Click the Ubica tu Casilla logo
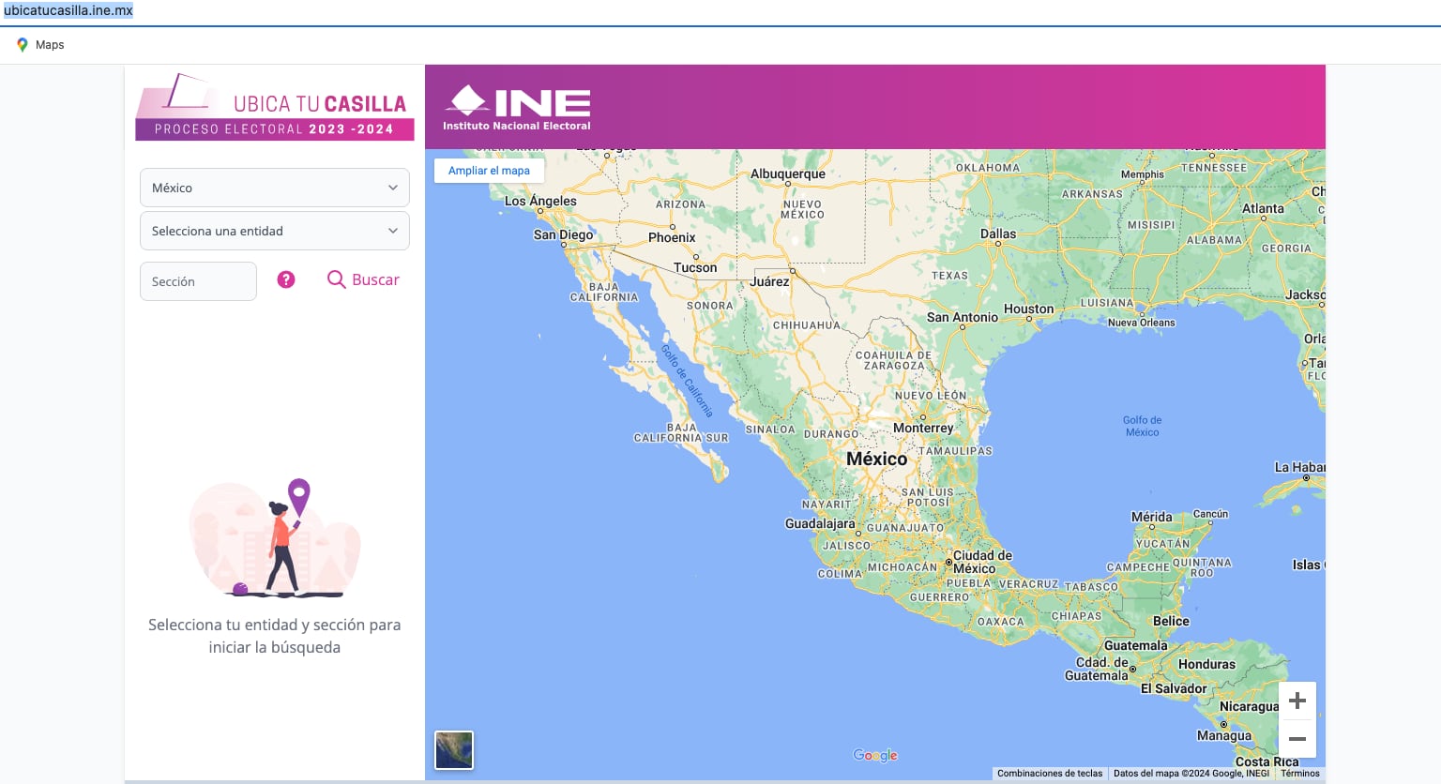The image size is (1441, 784). point(275,108)
